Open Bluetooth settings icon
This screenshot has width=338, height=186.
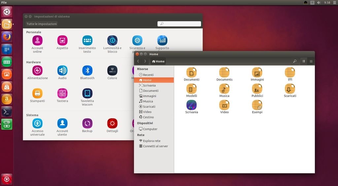click(x=87, y=71)
